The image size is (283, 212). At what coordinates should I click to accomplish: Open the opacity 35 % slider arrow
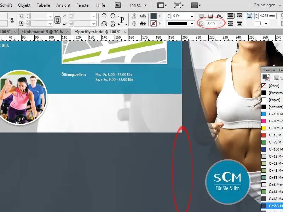[220, 23]
